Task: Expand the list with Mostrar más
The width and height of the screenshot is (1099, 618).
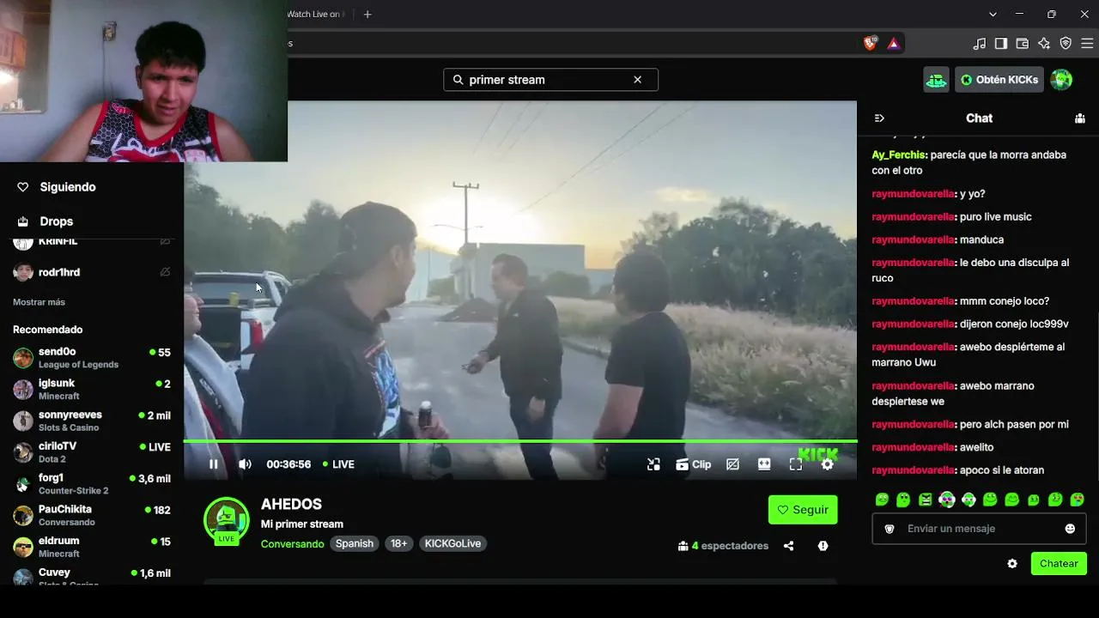Action: point(39,302)
